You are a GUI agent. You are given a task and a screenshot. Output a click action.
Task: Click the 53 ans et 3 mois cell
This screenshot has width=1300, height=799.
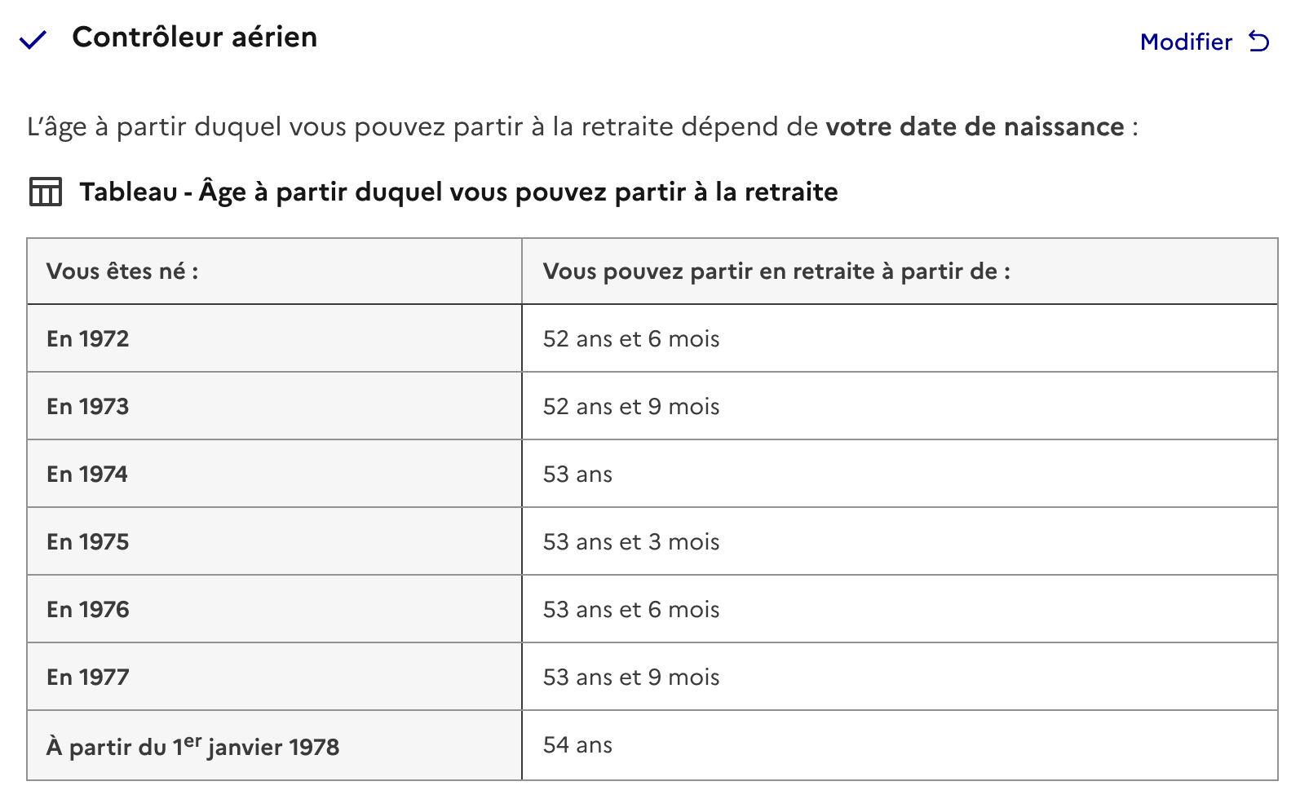point(900,541)
